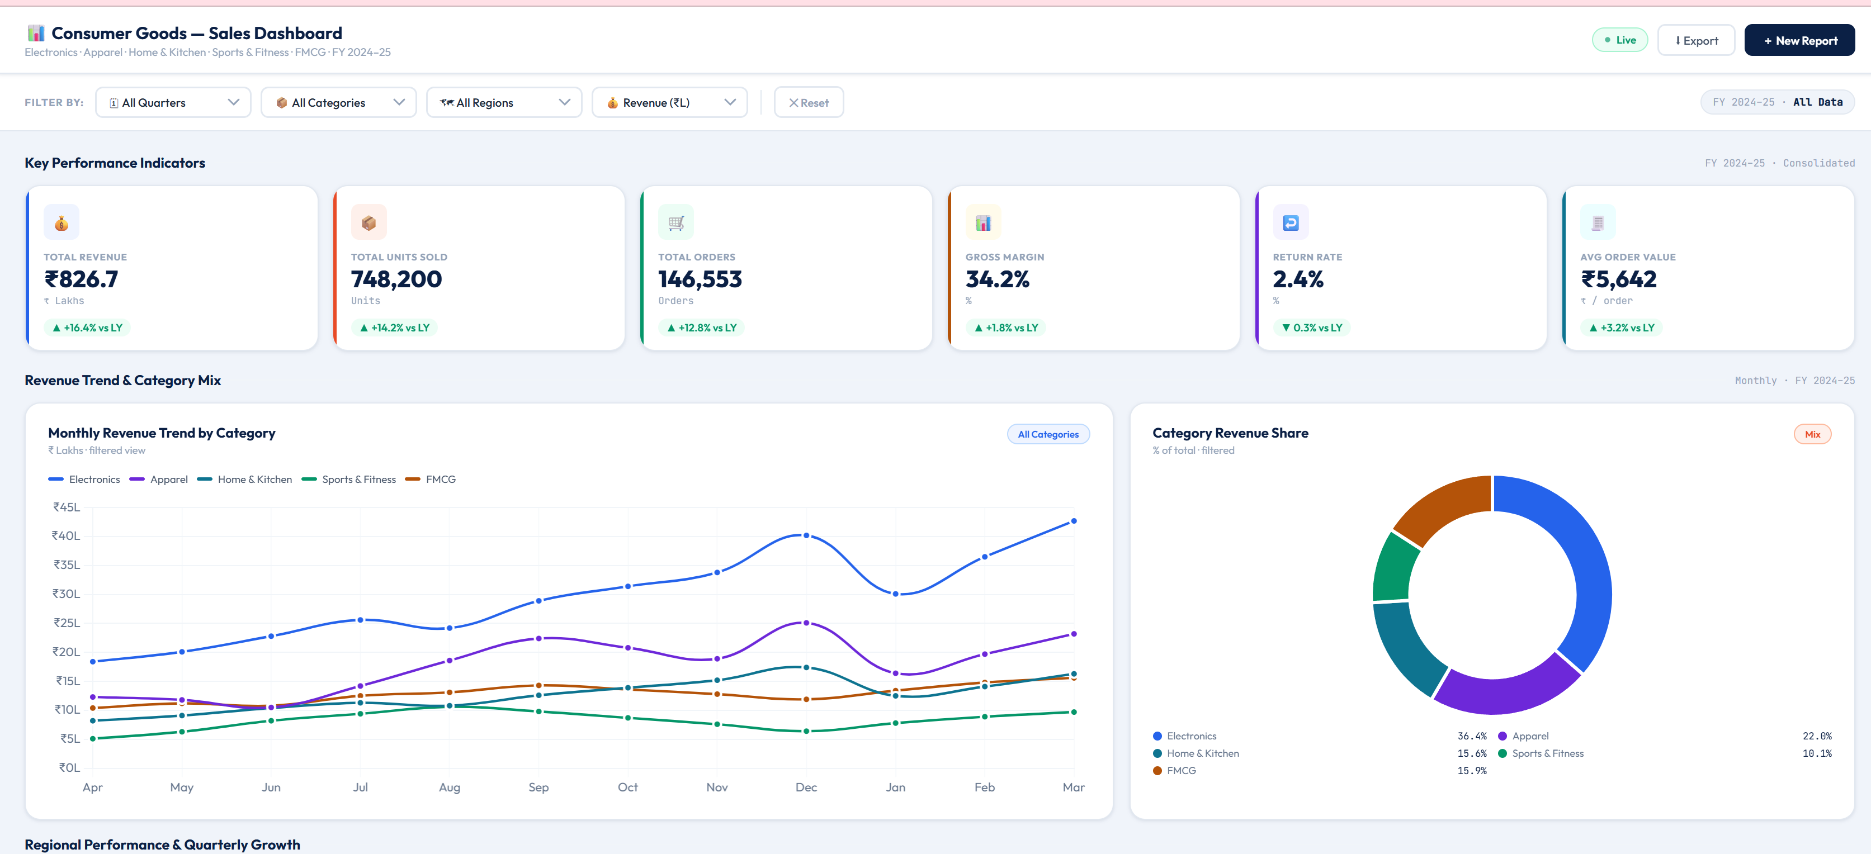1871x854 pixels.
Task: Click the 22.0% Apparel share value
Action: (x=1817, y=737)
